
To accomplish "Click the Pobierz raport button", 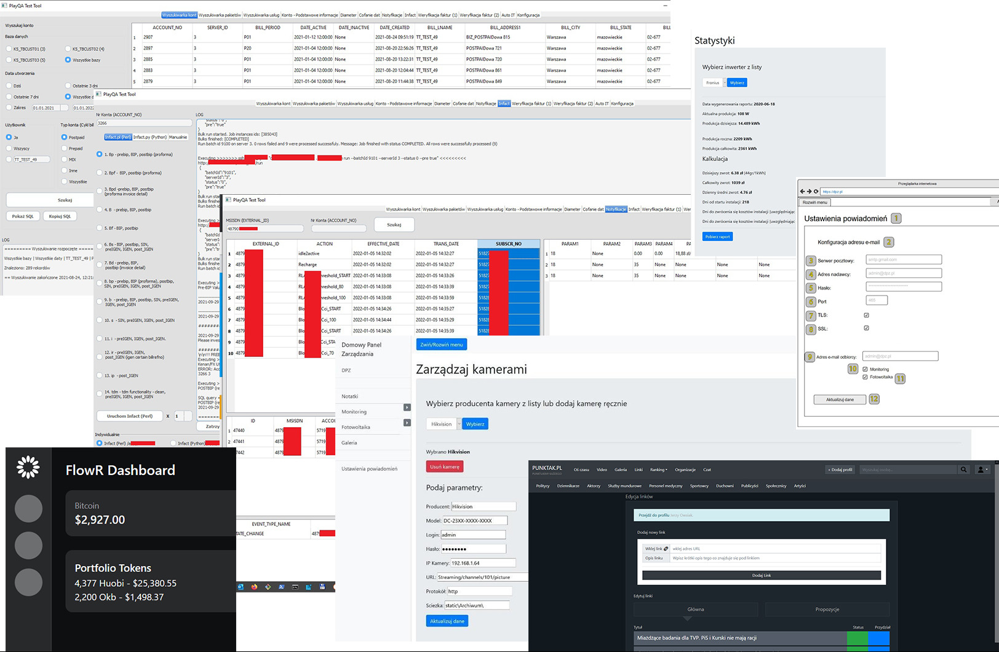I will [x=717, y=237].
